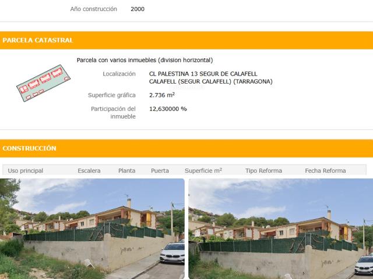Image resolution: width=373 pixels, height=279 pixels.
Task: Open the right street view photo
Action: tap(281, 228)
